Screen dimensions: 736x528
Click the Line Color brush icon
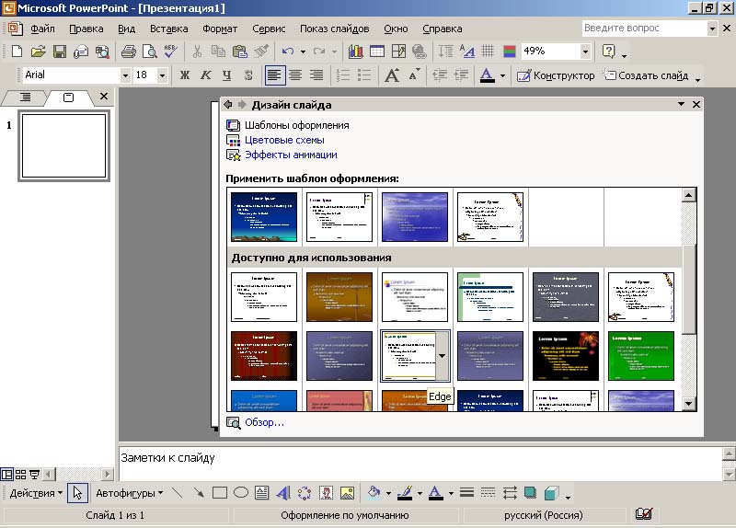tap(405, 493)
